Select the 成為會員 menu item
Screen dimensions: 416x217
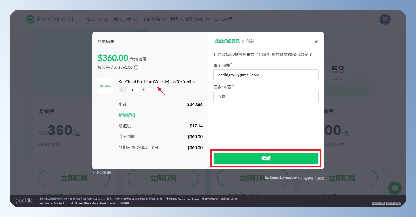(224, 20)
